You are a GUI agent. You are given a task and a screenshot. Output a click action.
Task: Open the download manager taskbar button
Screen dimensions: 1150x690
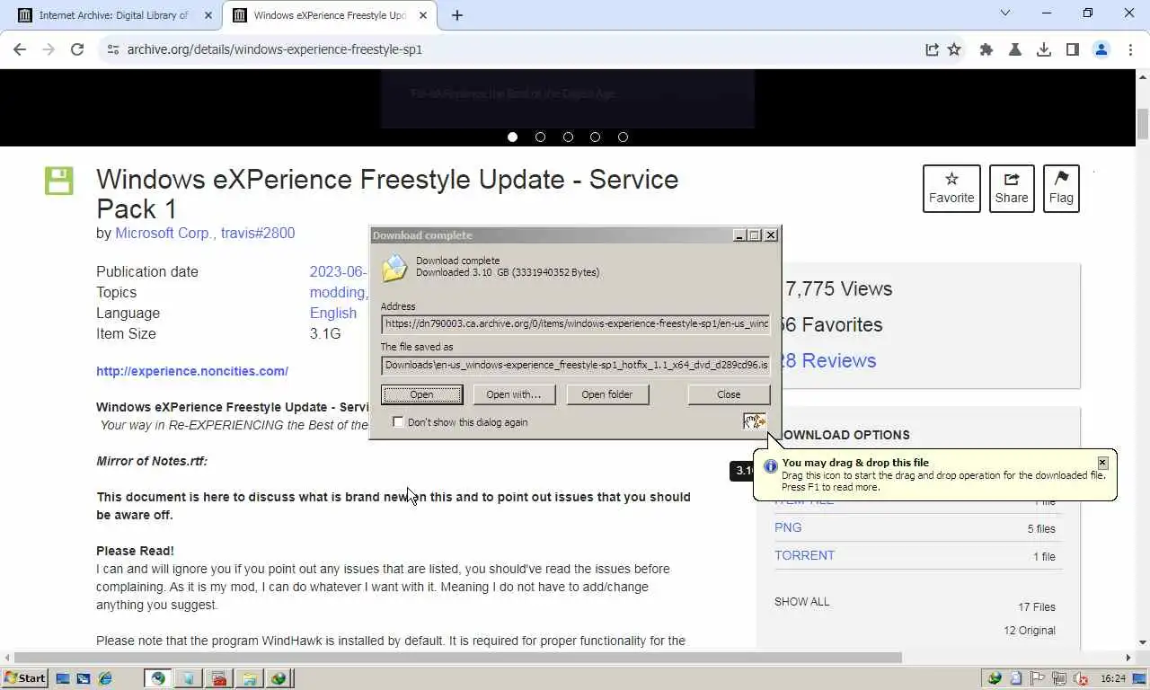(x=279, y=678)
